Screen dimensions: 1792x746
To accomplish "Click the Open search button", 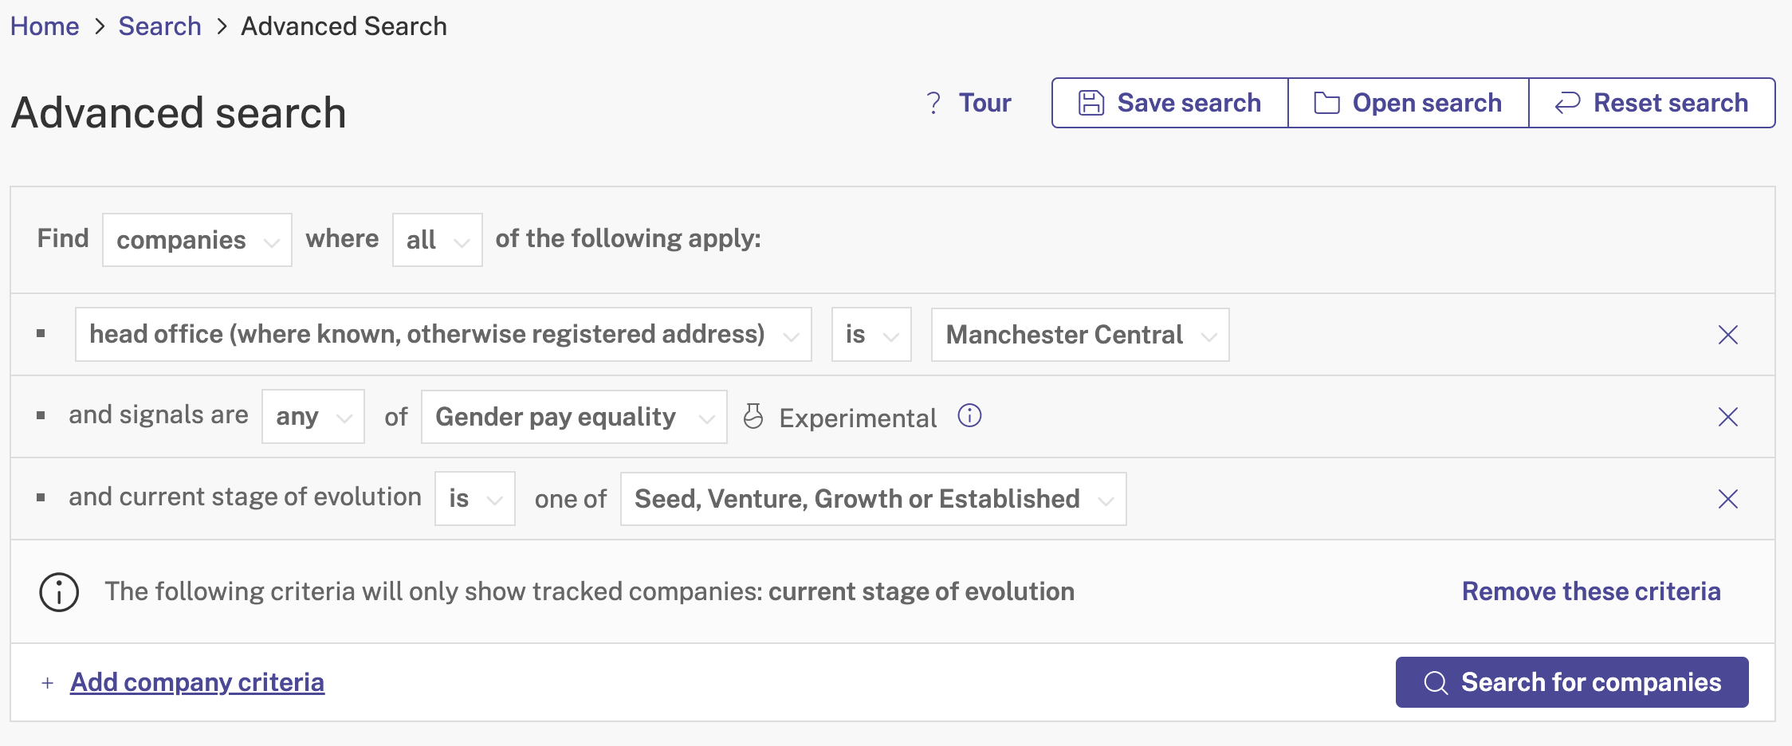I will click(1408, 103).
